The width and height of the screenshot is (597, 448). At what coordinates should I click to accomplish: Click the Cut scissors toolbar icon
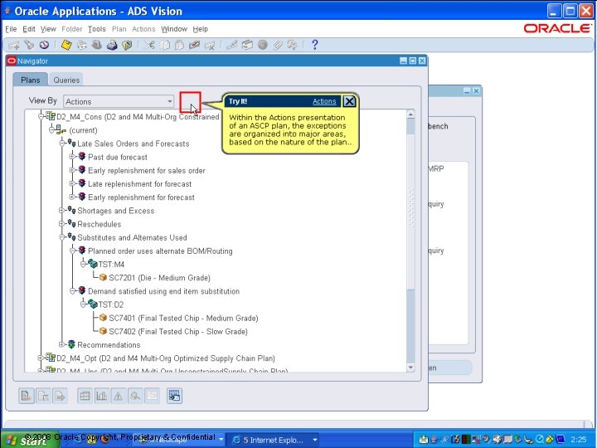click(149, 45)
